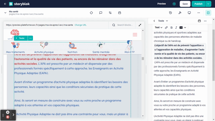Open the calendar schedule icon in header
The height and width of the screenshot is (121, 215).
coord(120,13)
